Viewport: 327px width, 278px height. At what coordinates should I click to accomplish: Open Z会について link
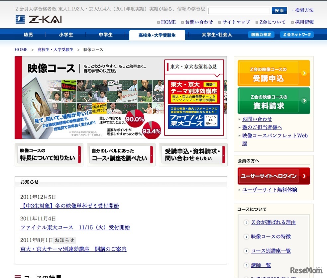pyautogui.click(x=272, y=22)
